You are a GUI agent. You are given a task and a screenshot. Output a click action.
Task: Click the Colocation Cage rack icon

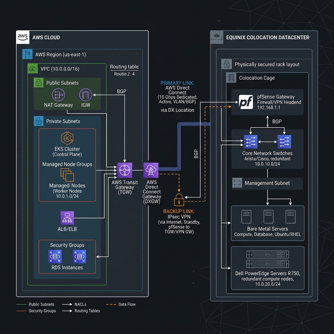[231, 78]
